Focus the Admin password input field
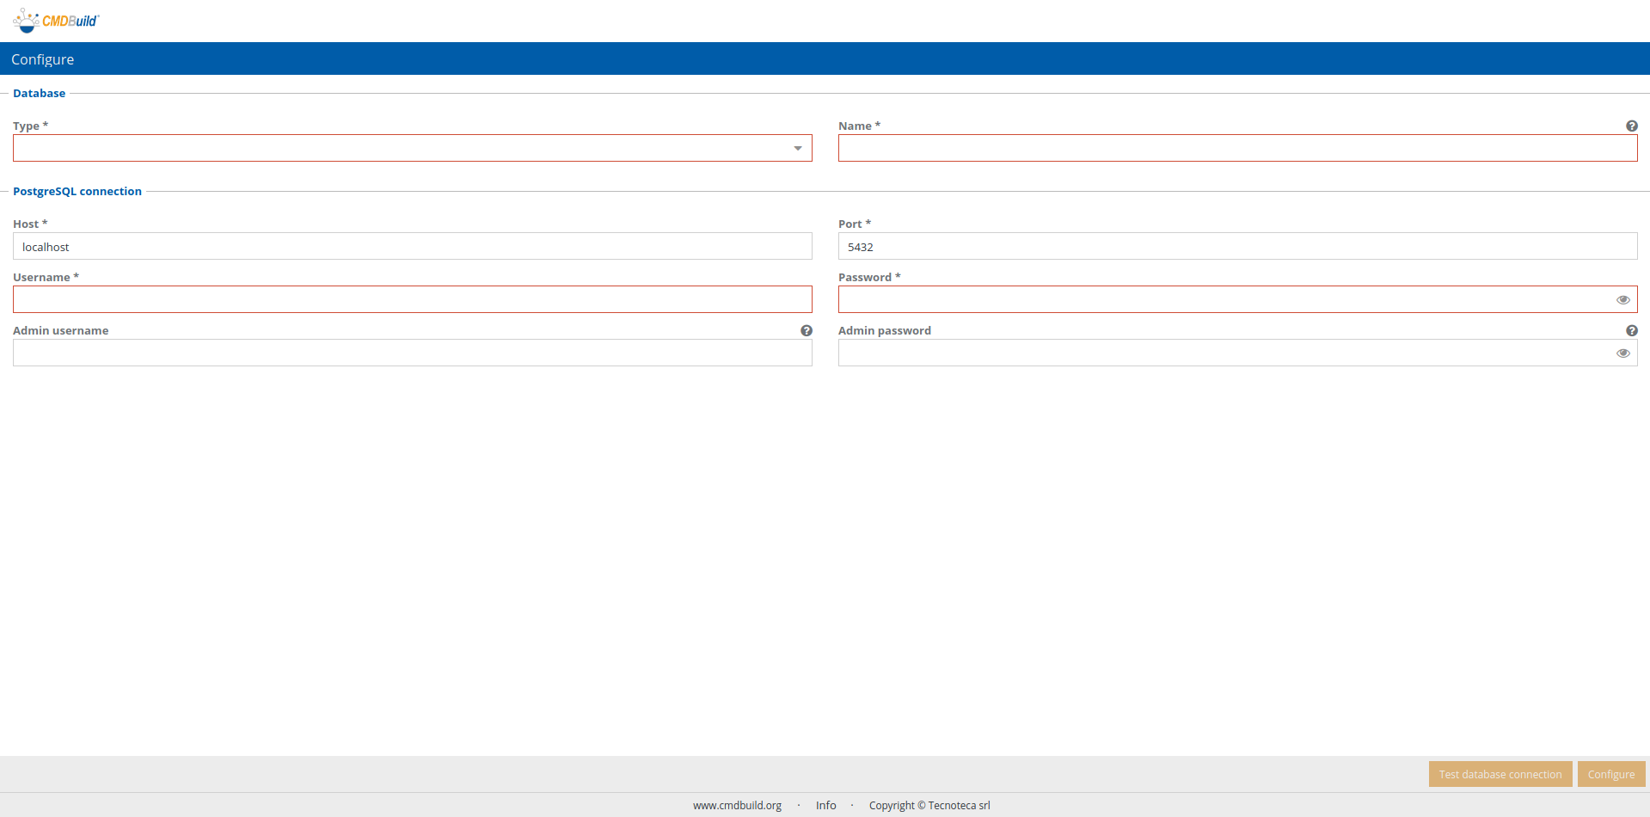 [1221, 353]
